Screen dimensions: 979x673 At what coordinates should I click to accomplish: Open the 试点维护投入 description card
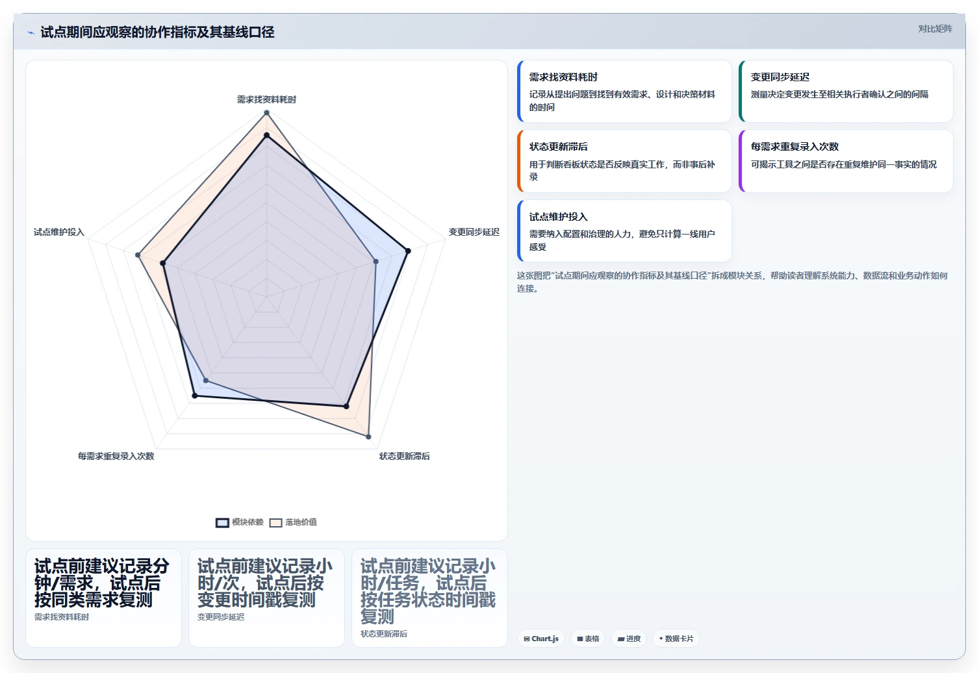click(624, 231)
